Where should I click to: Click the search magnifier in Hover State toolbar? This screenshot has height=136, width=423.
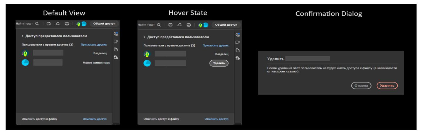[x=159, y=25]
